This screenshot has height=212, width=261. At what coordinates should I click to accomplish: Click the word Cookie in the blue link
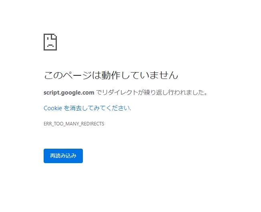pos(53,108)
